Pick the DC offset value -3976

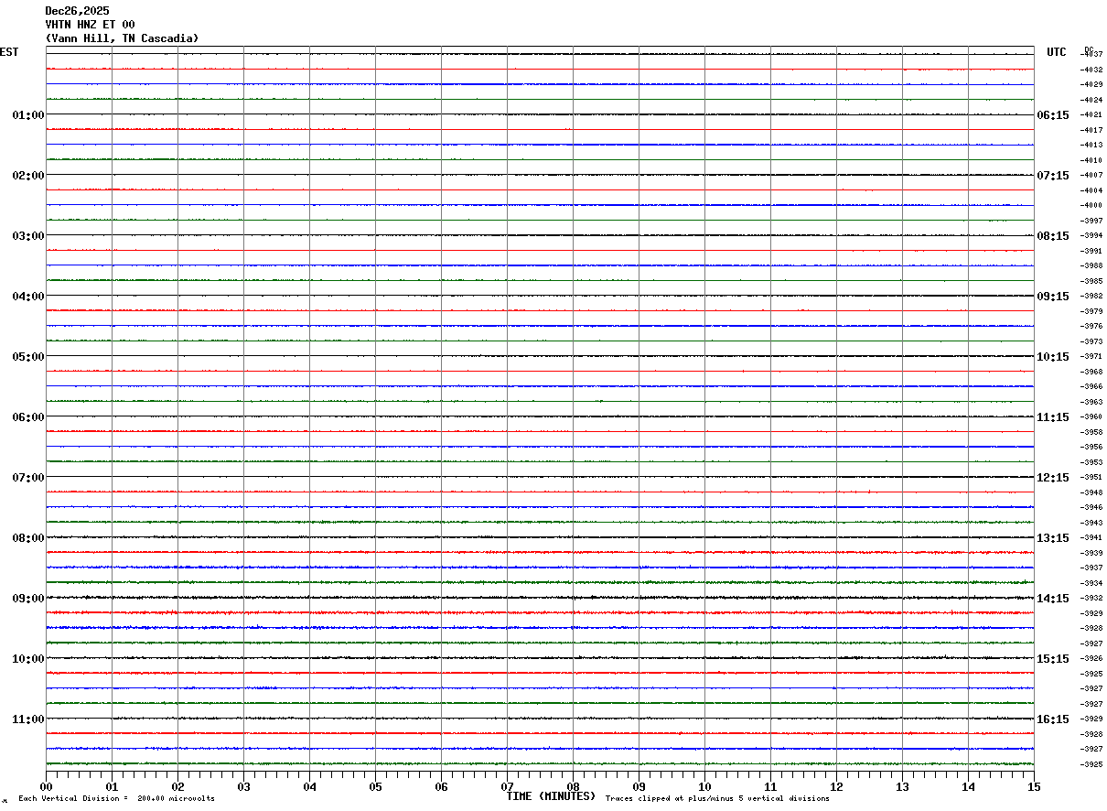click(1091, 327)
